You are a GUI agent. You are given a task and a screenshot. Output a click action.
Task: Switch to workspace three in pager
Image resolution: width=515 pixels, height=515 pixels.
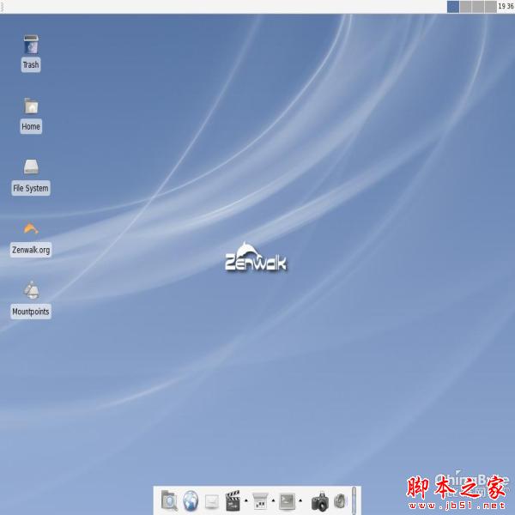478,7
